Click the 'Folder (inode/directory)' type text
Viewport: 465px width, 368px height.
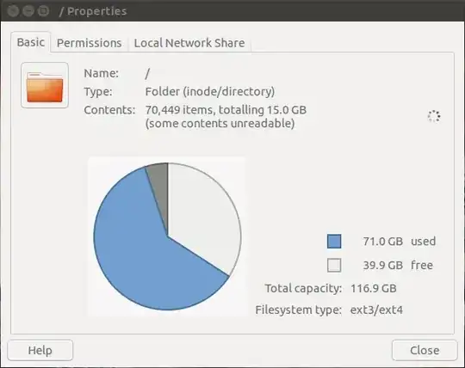point(209,91)
